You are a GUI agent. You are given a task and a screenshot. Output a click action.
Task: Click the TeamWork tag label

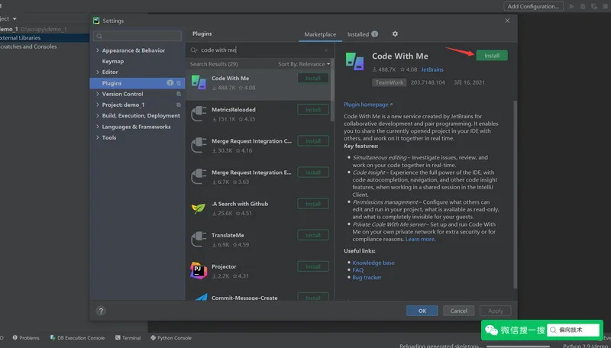(390, 82)
